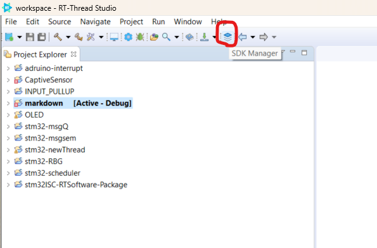Screen dimensions: 377x248
Task: Open the dropdown next to Search magnifier
Action: [177, 37]
